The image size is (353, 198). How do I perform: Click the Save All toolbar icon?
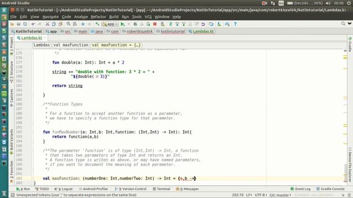18,24
